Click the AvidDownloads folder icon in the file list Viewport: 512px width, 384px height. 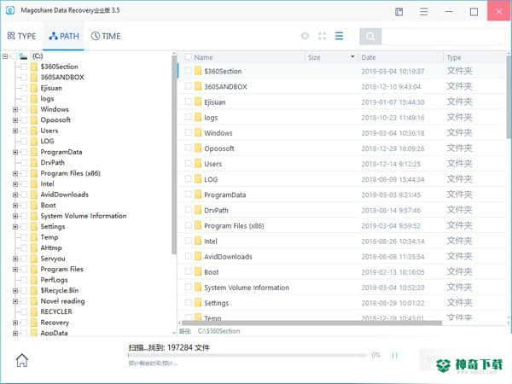point(198,256)
